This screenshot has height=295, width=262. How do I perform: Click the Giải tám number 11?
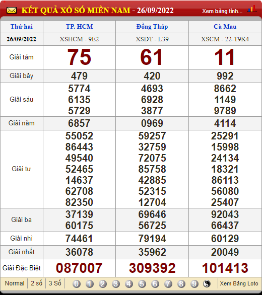225,57
